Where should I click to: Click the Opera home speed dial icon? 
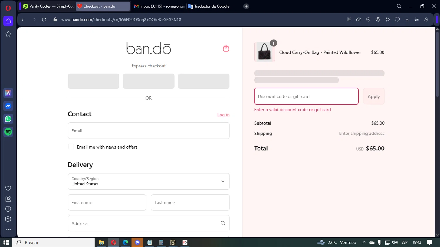click(8, 21)
